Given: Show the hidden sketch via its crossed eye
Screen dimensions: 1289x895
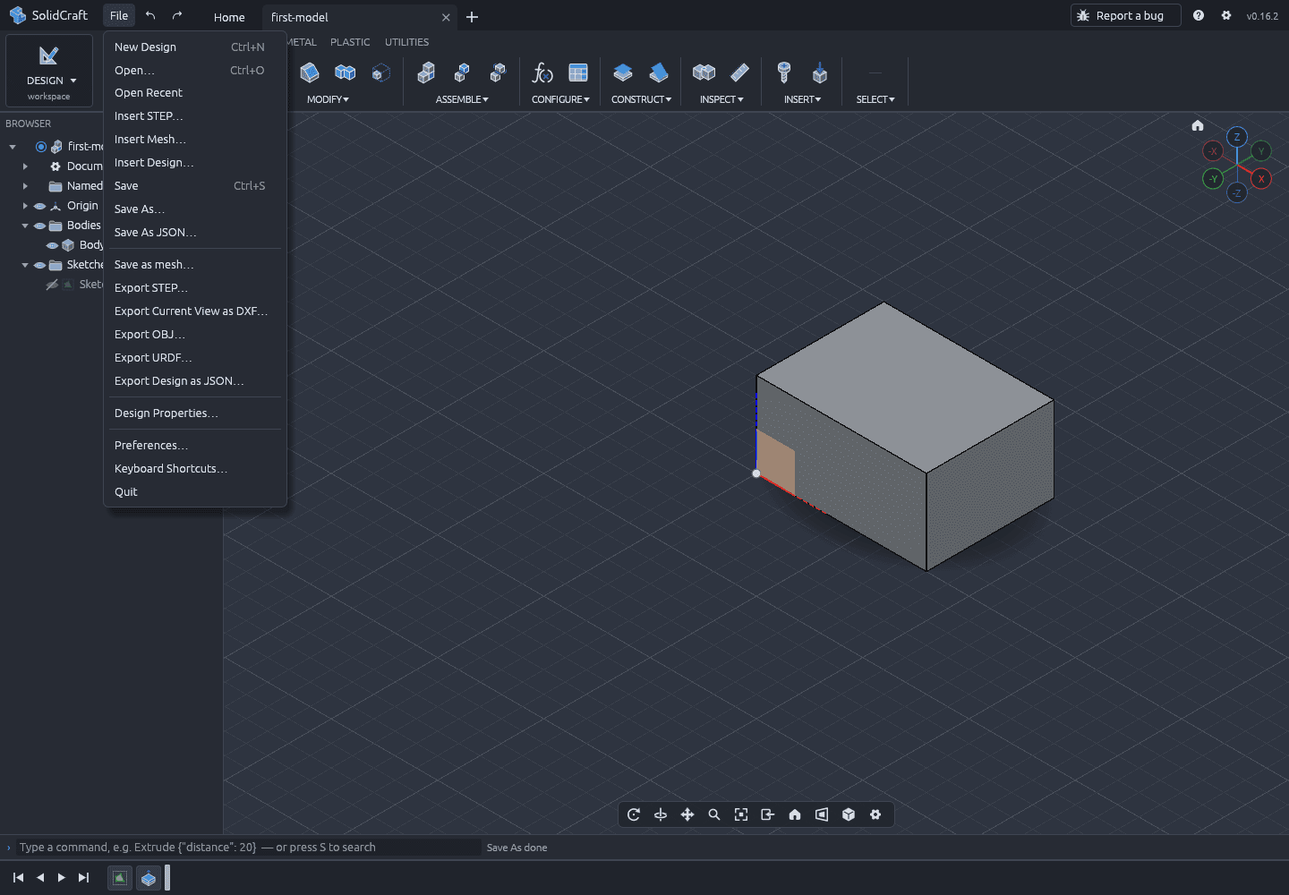Looking at the screenshot, I should (x=52, y=285).
